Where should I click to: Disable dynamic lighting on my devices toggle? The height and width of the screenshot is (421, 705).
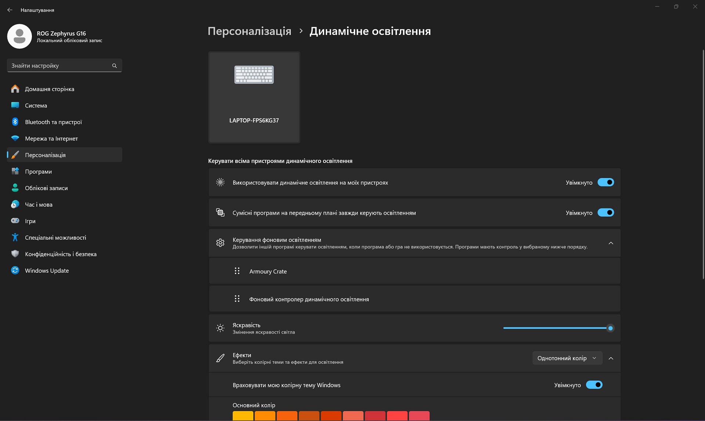click(x=606, y=182)
